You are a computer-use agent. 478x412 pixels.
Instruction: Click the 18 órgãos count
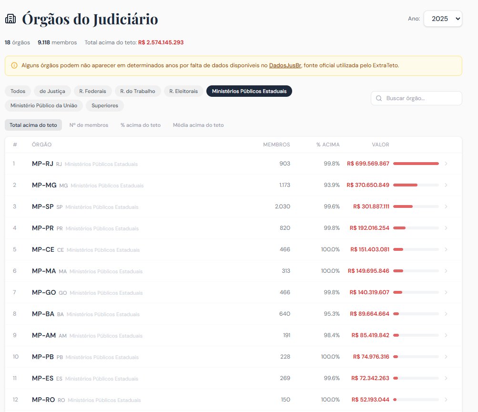tap(17, 42)
